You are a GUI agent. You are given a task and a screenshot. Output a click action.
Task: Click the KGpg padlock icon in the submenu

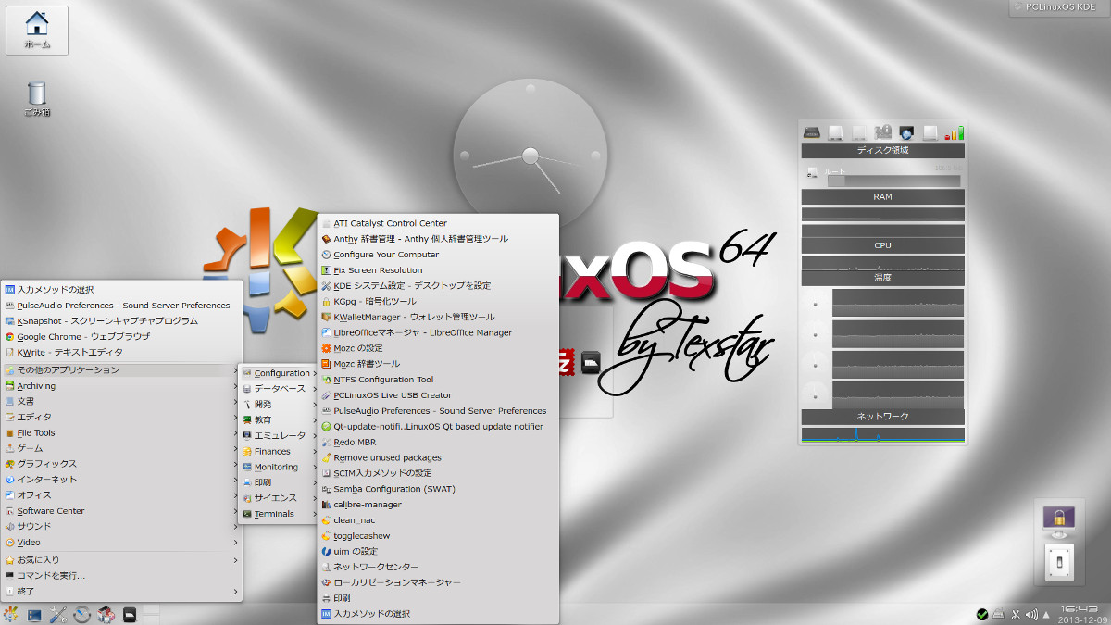point(326,302)
